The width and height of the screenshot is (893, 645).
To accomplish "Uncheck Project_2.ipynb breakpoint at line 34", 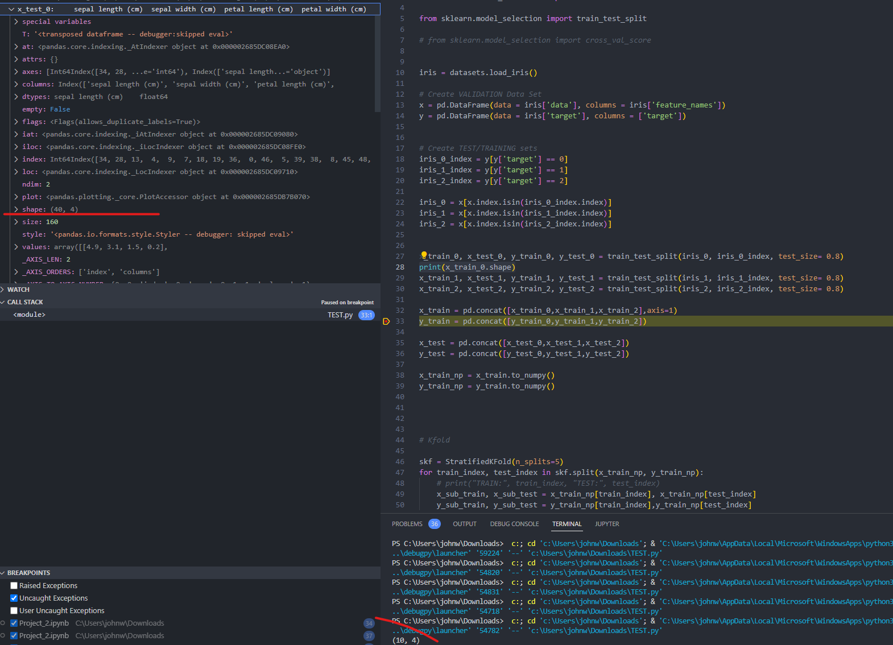I will click(14, 623).
